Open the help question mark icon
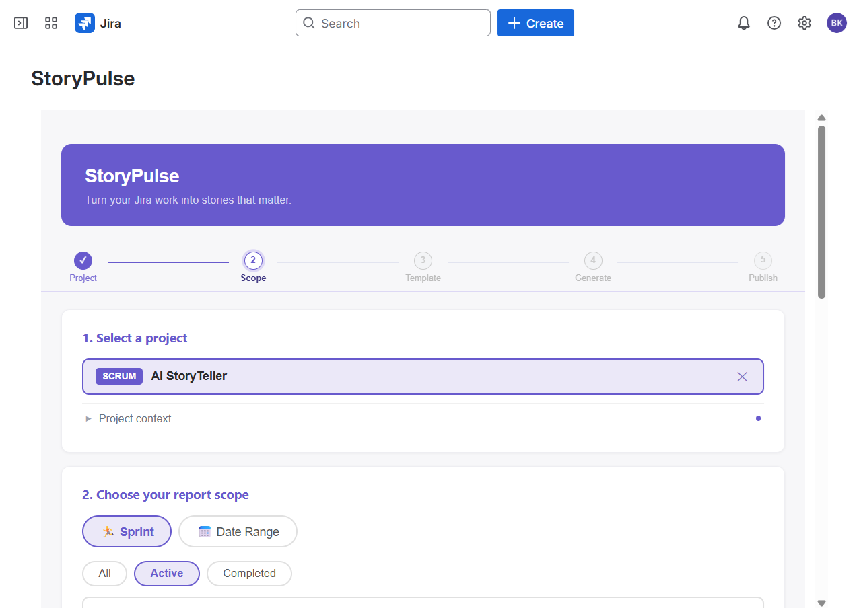Viewport: 859px width, 608px height. click(774, 23)
